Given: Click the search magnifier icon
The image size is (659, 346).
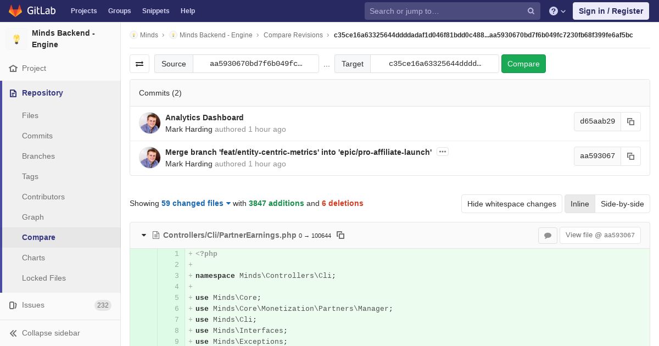Looking at the screenshot, I should pos(531,11).
